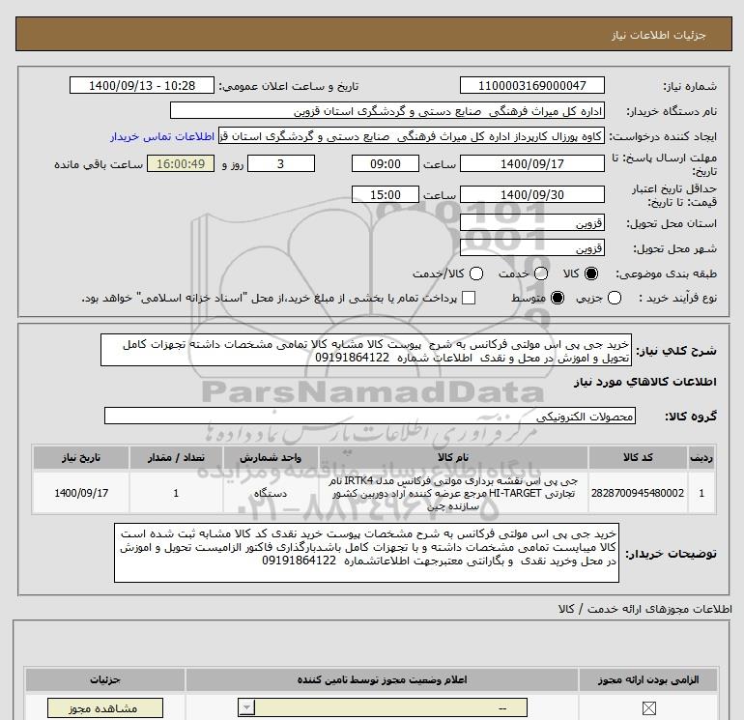Click the need date 1400/09/17 table cell
744x720 pixels.
click(x=80, y=493)
